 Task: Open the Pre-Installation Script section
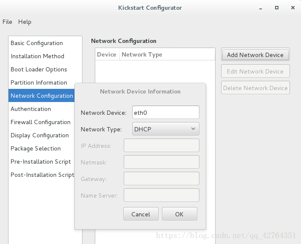41,162
